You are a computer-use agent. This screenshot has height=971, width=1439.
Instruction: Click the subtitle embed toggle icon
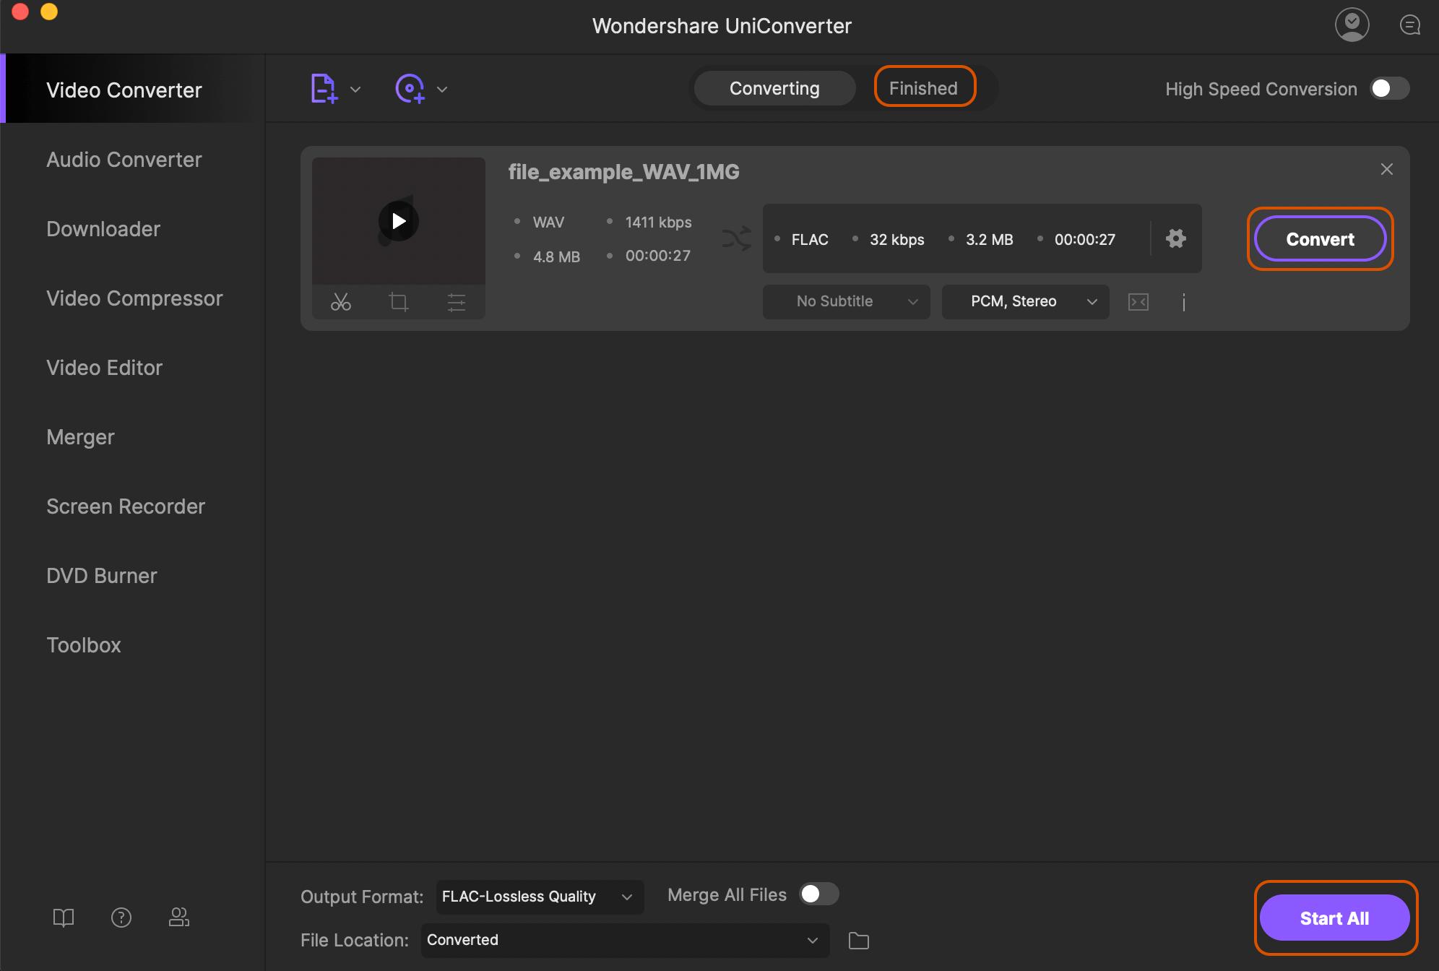(1138, 301)
